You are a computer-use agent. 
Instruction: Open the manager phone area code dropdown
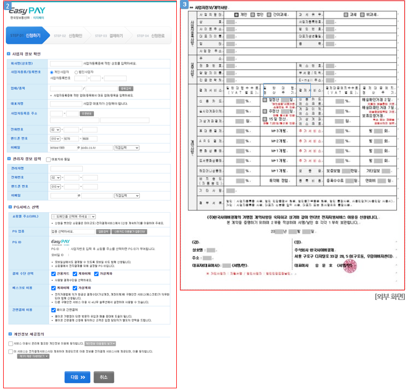55,178
